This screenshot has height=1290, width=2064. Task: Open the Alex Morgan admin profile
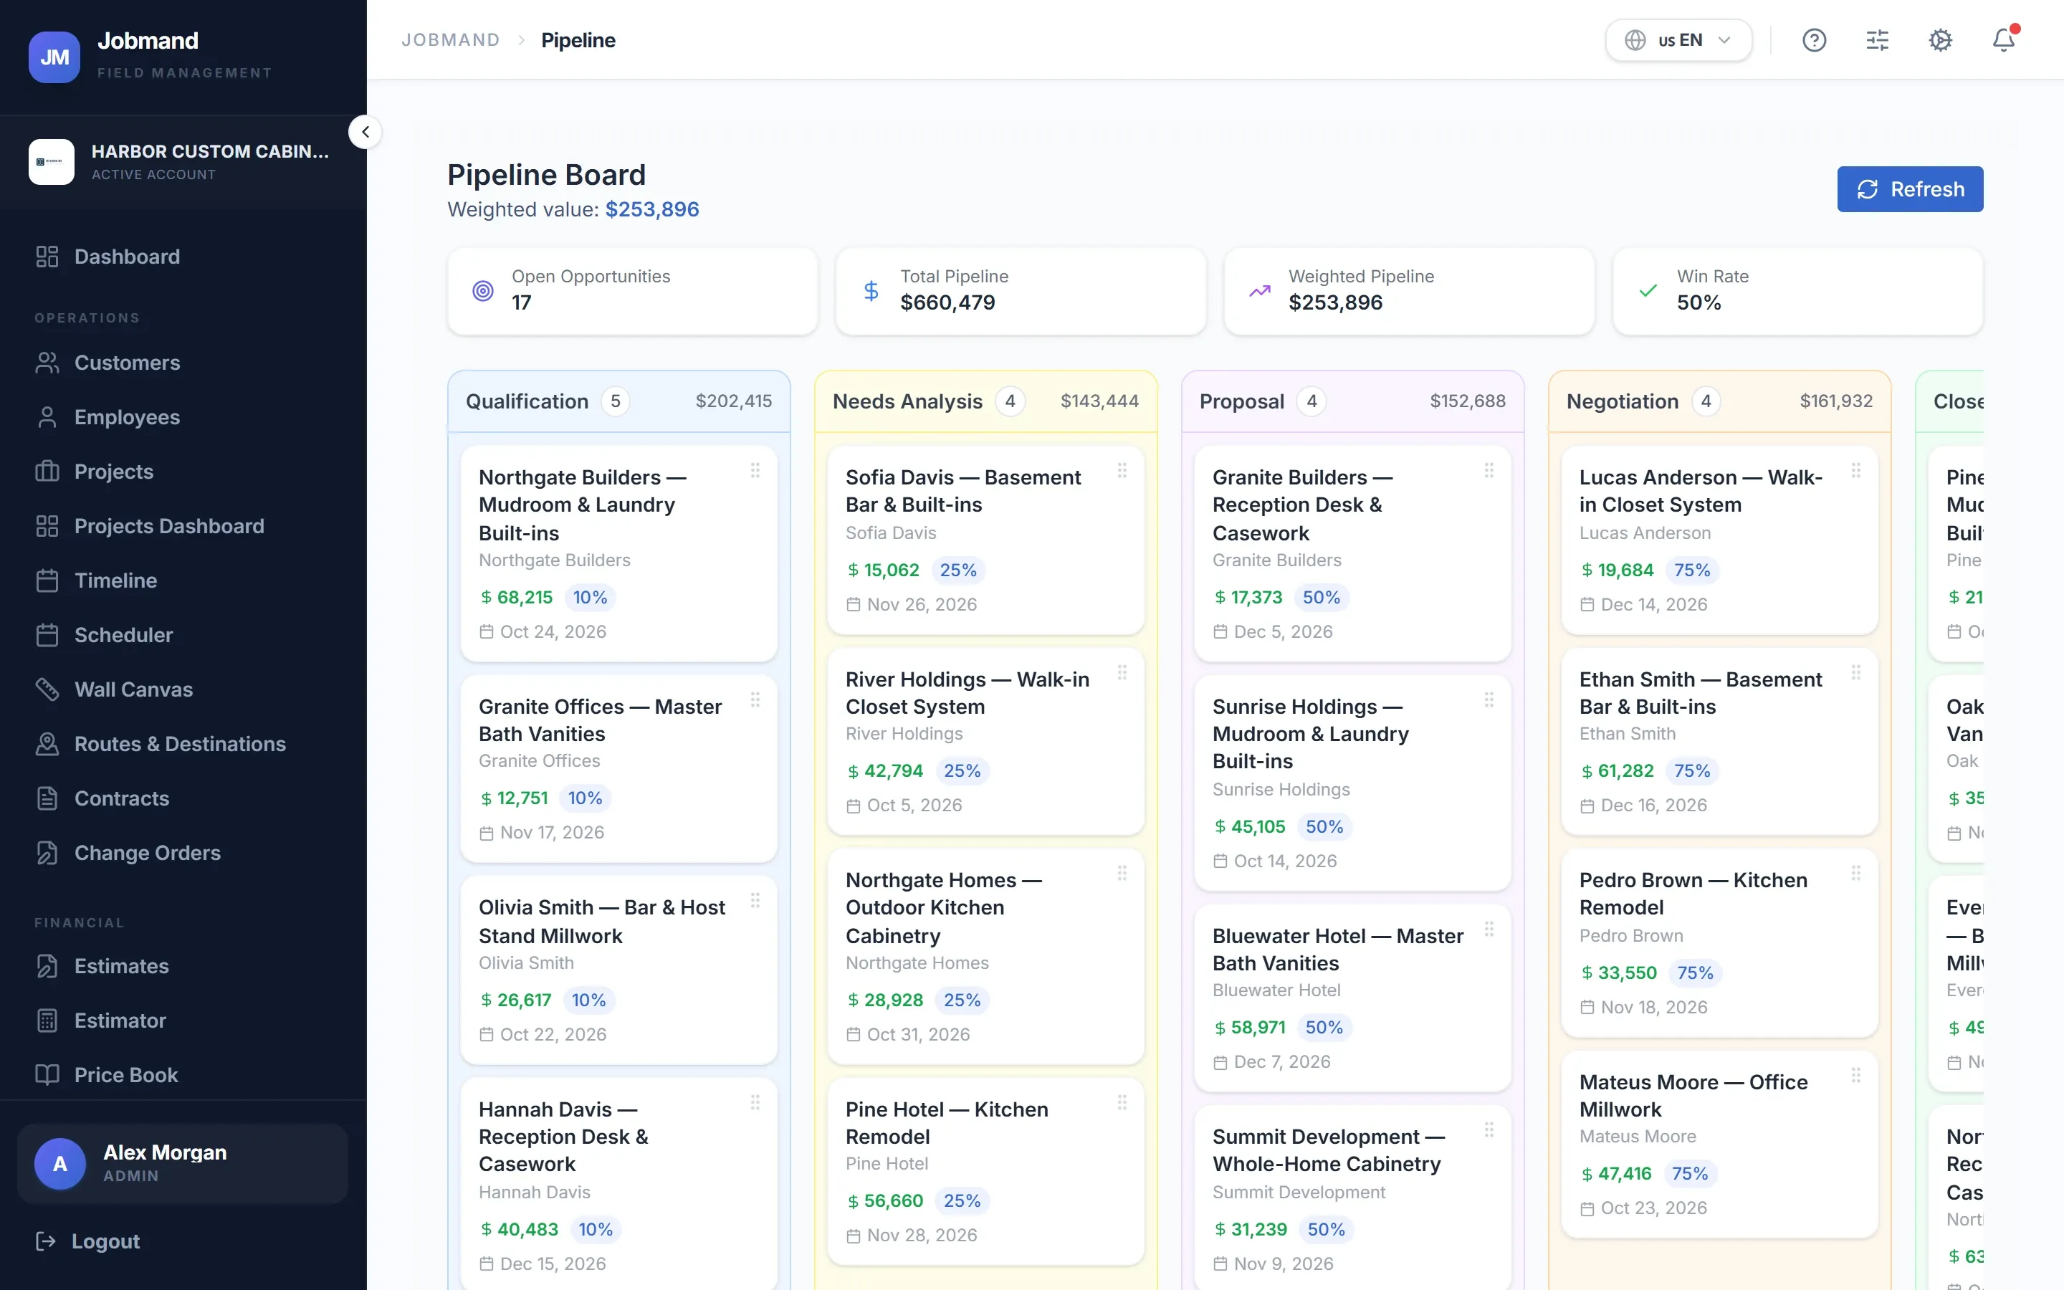(x=183, y=1164)
